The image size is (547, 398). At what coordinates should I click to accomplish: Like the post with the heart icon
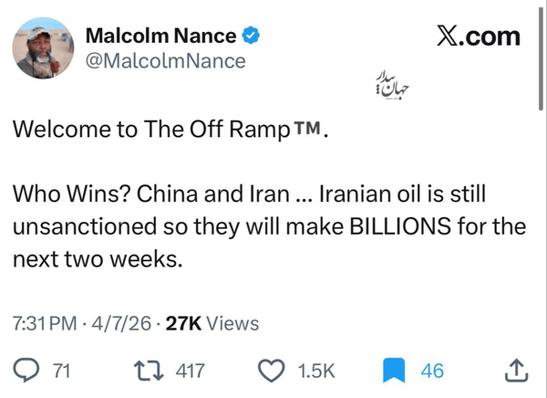(272, 371)
